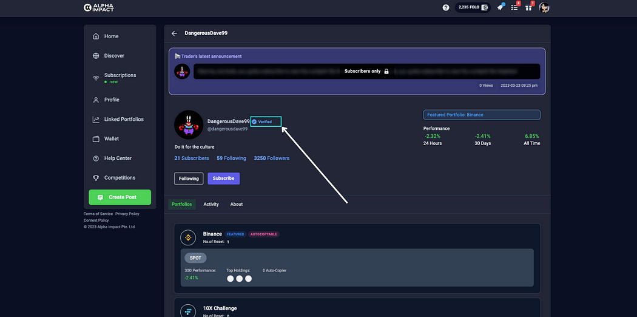The width and height of the screenshot is (637, 317).
Task: Open the rocket notifications icon
Action: 500,7
